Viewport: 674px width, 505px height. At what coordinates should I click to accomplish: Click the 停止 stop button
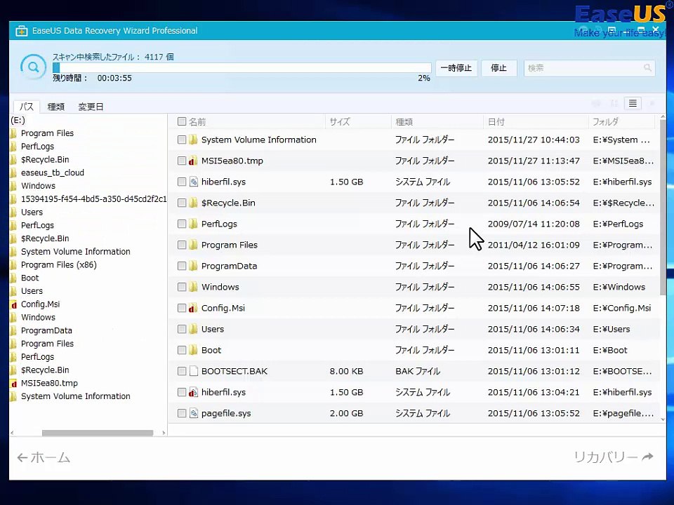tap(498, 68)
